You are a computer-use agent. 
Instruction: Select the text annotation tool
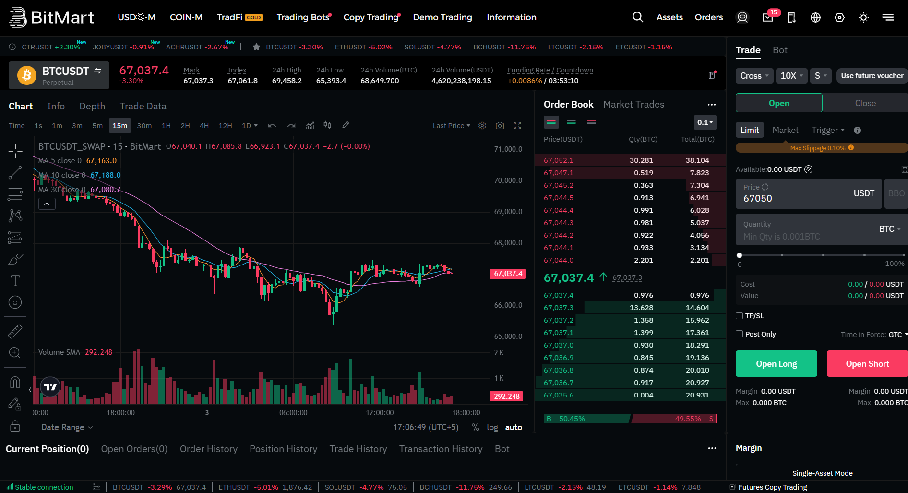(15, 281)
